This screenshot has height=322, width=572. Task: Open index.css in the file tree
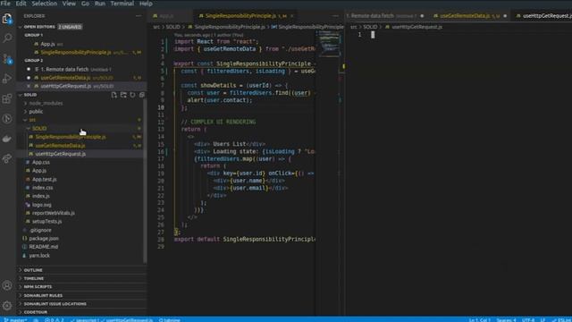point(42,188)
